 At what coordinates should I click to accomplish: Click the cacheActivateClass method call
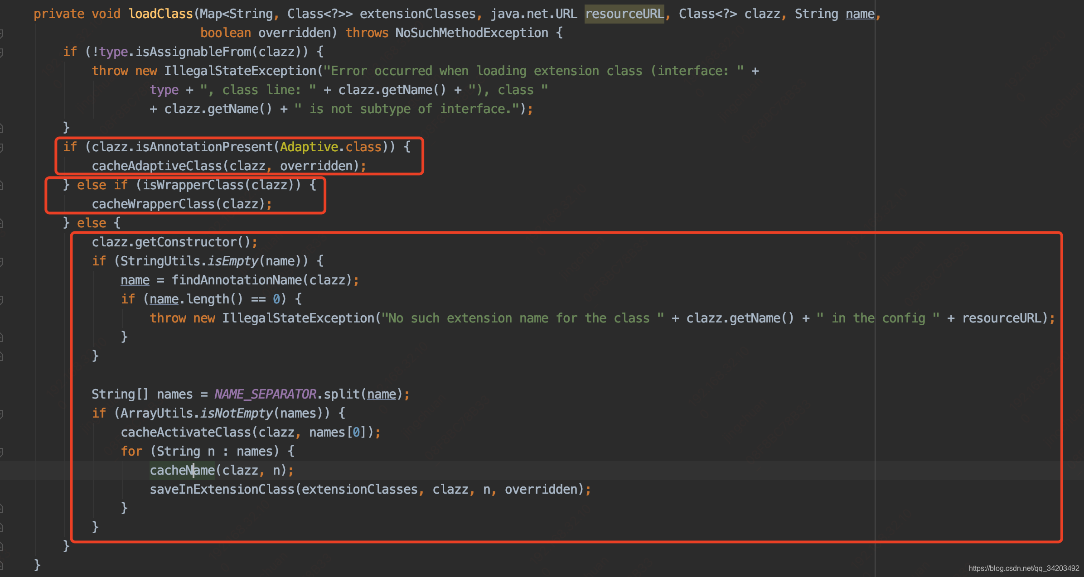tap(185, 433)
